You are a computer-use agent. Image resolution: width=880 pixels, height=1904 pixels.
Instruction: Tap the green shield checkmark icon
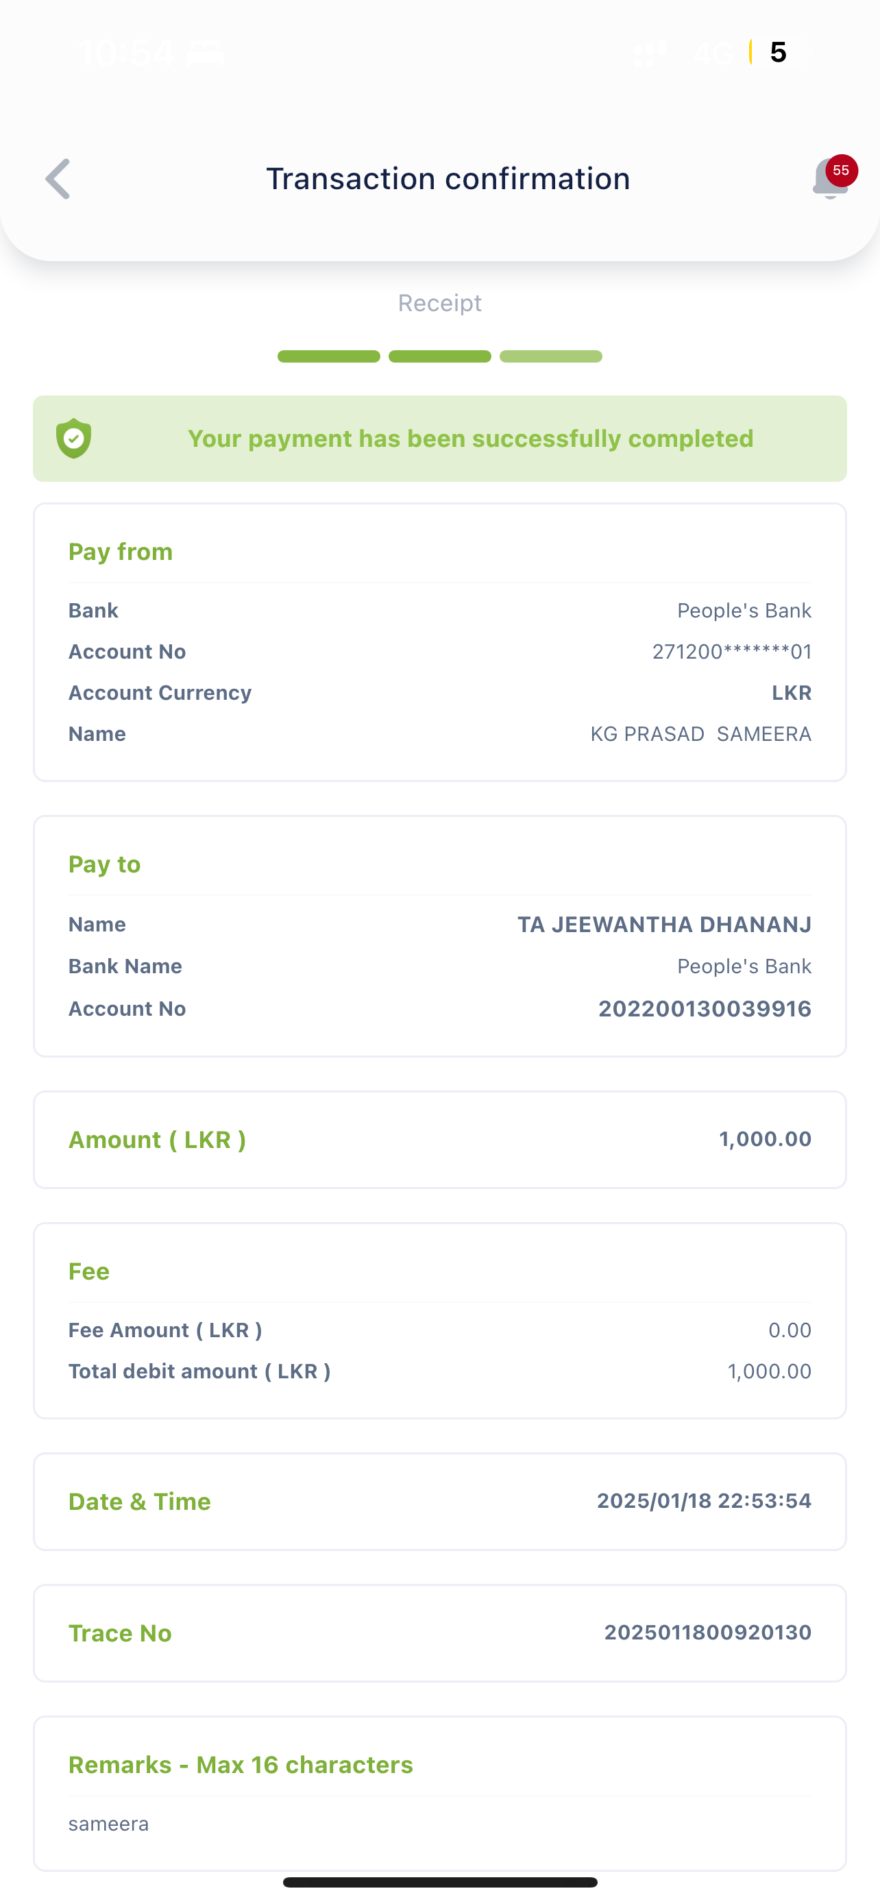tap(74, 439)
